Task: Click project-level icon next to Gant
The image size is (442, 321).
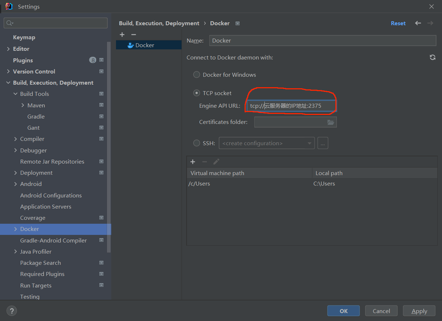Action: (101, 128)
